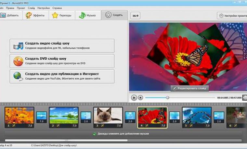Click the status bar folder path text
Screen dimensions: 247x149
coord(54,145)
